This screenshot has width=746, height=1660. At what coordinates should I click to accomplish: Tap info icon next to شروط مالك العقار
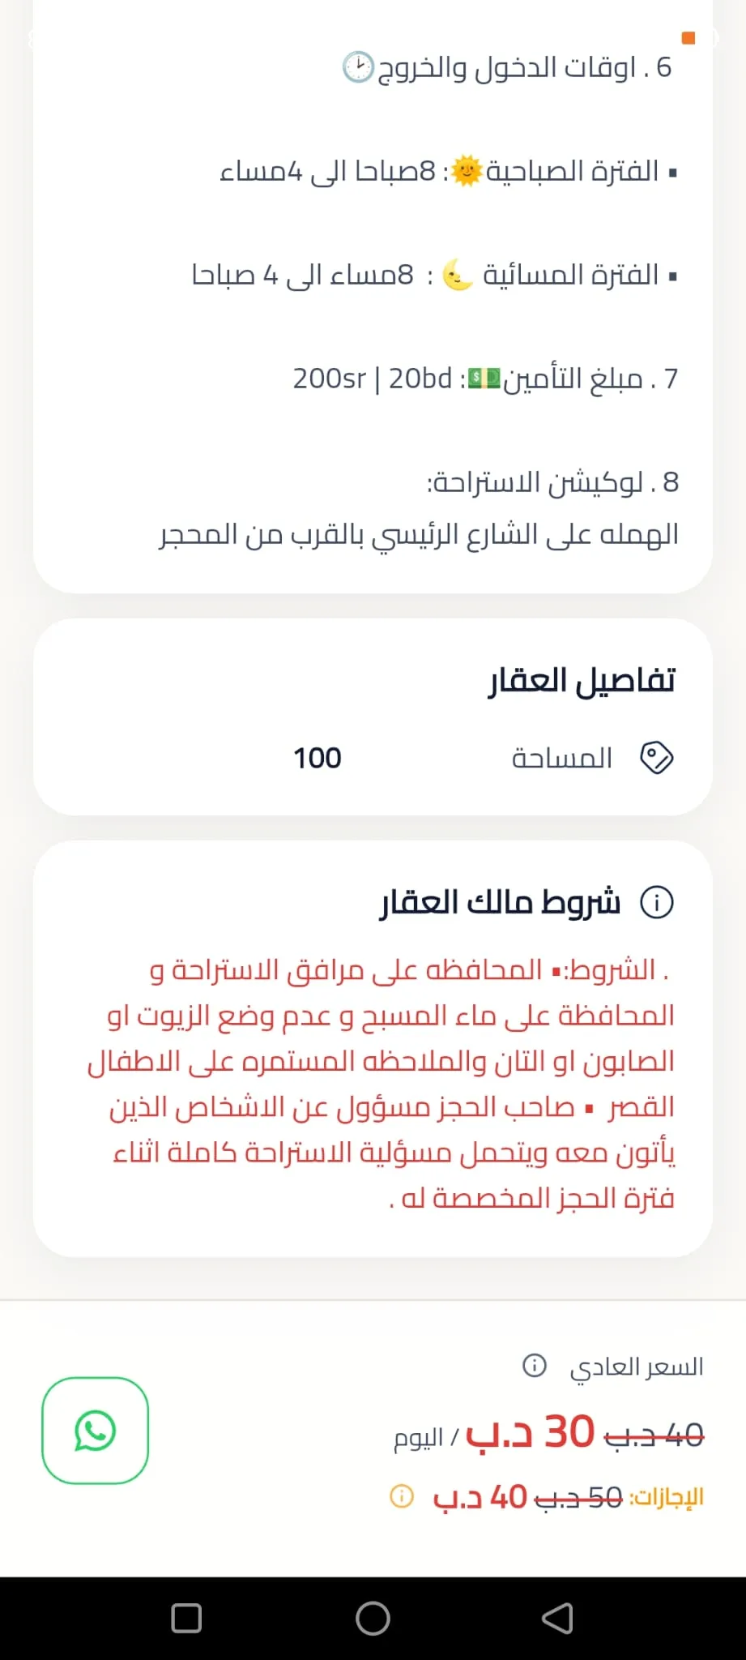657,902
